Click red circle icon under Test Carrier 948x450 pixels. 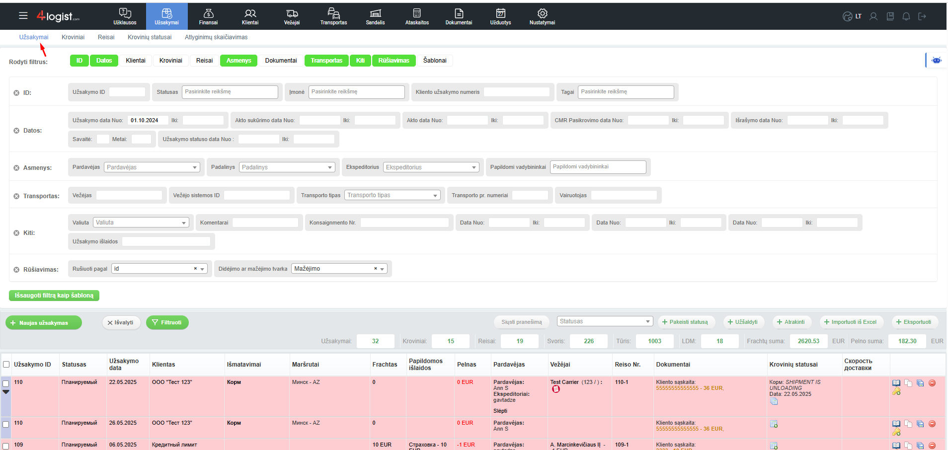point(556,389)
